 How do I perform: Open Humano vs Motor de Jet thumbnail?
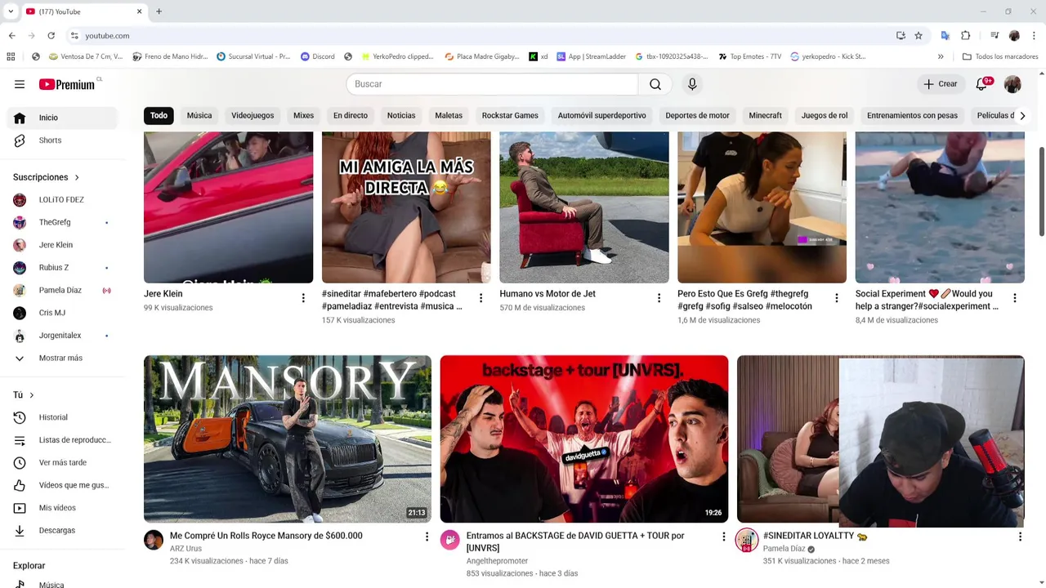[584, 207]
